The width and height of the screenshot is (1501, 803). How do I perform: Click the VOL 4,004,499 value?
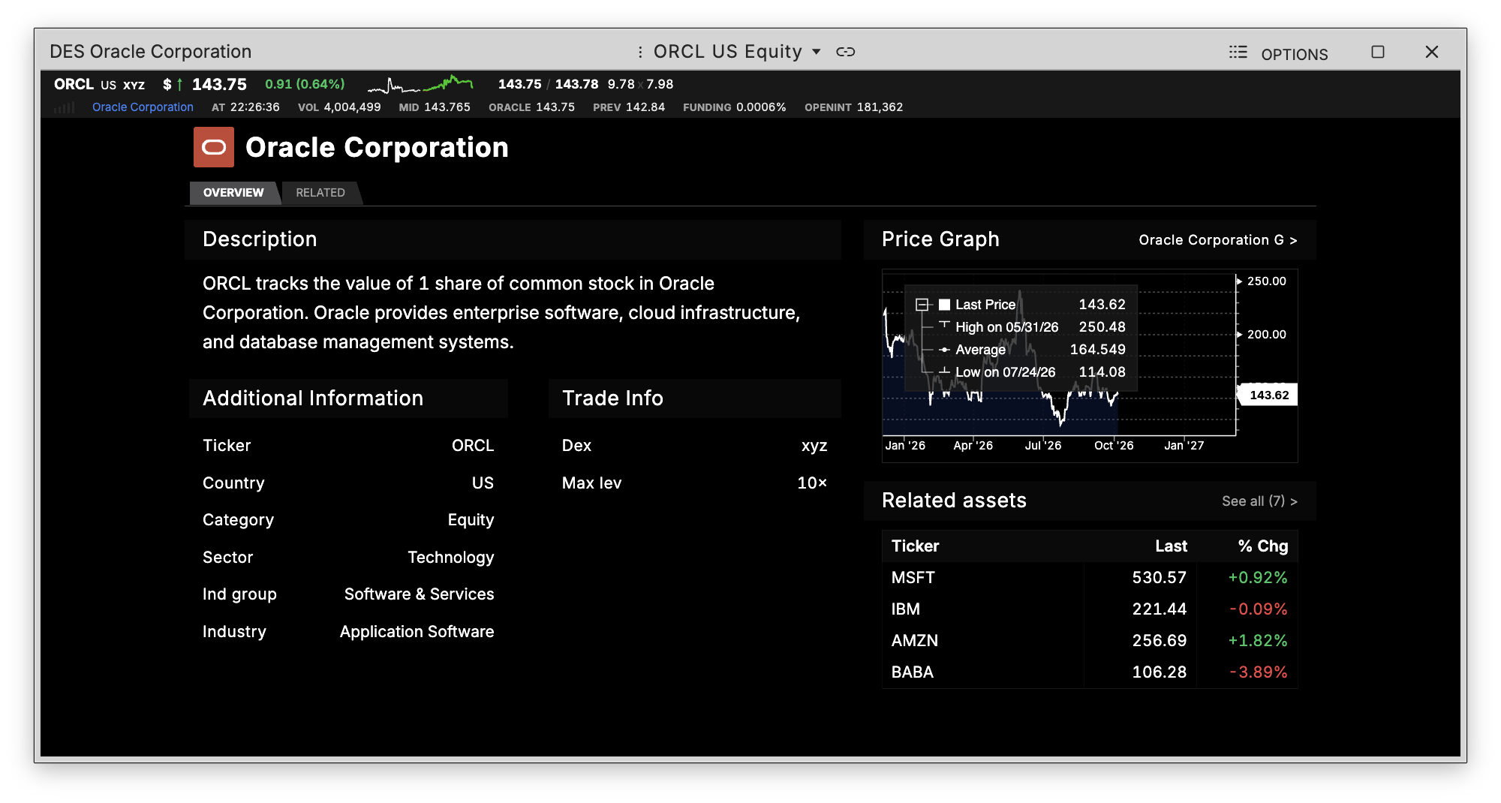click(339, 107)
